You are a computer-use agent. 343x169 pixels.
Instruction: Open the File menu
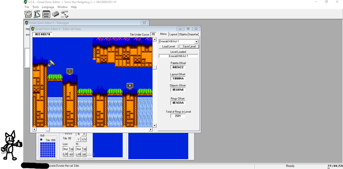(27, 7)
